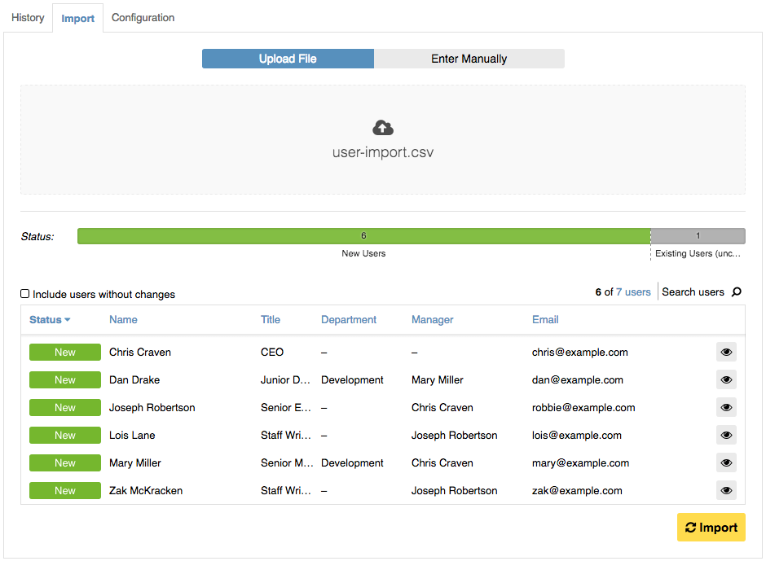Click the green New Users status bar segment
This screenshot has height=561, width=766.
pos(364,236)
